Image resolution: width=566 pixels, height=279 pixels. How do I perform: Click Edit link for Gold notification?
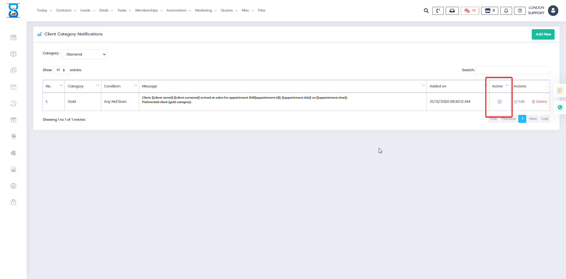[x=519, y=102]
